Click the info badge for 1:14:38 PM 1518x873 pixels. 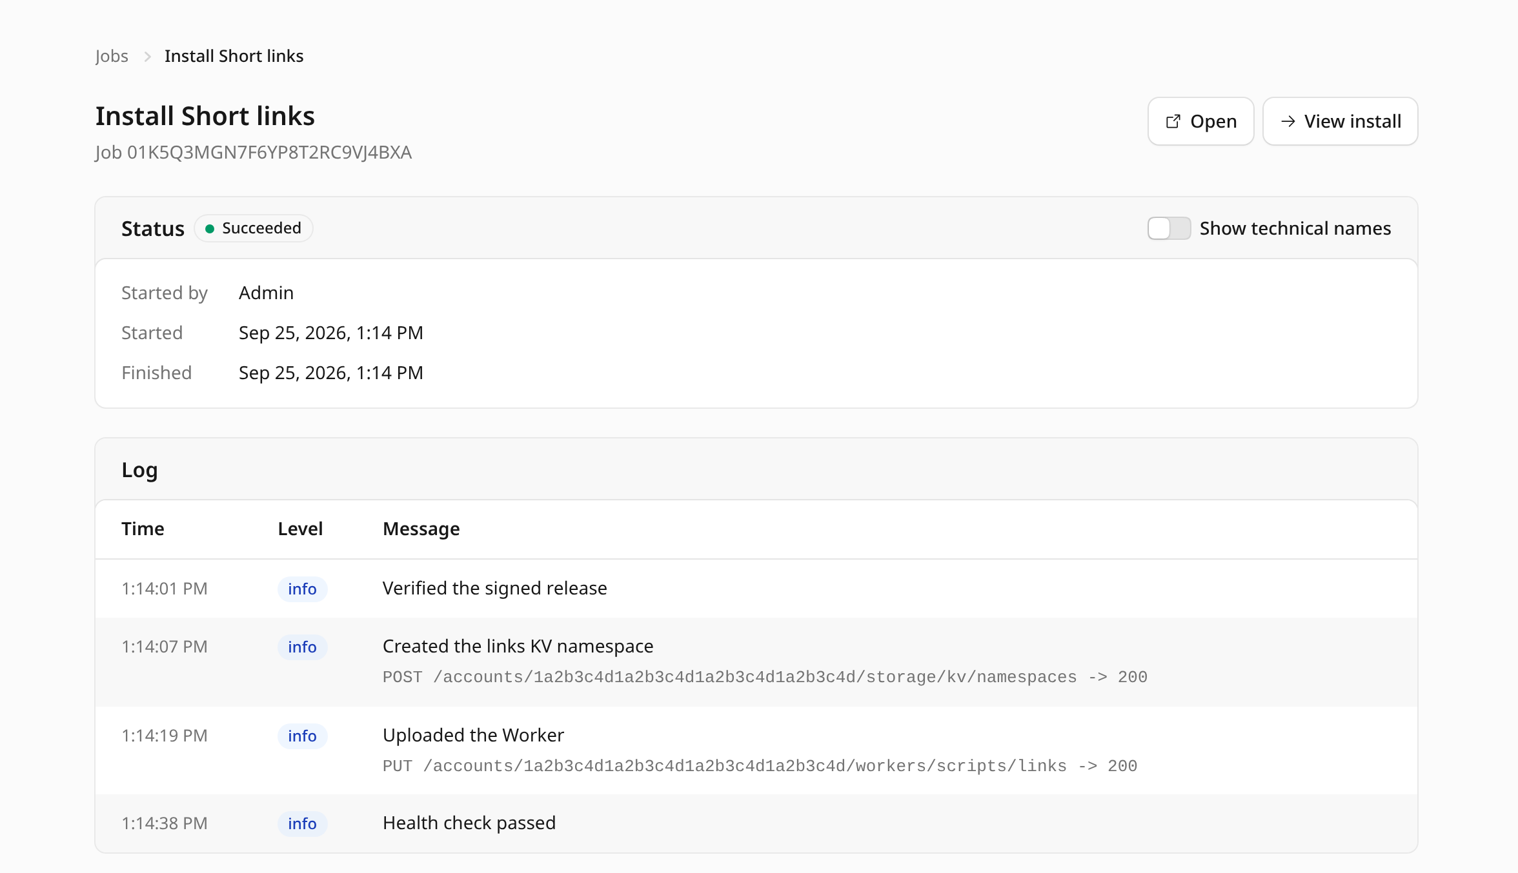(x=302, y=823)
